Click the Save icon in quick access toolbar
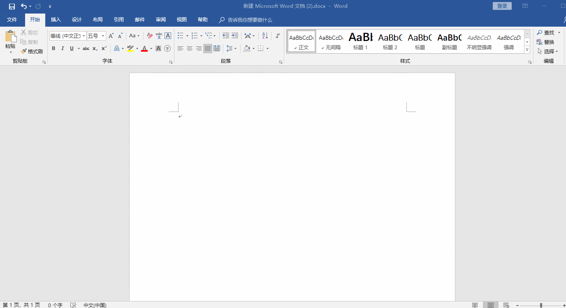This screenshot has width=566, height=308. 12,6
